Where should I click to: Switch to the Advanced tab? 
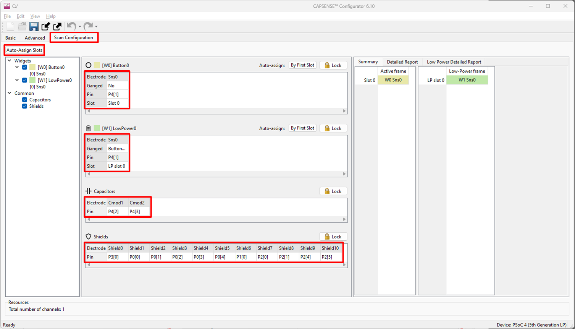[x=35, y=38]
